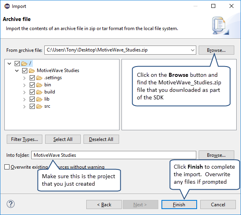The image size is (241, 215).
Task: Click the .settings folder icon
Action: (39, 78)
